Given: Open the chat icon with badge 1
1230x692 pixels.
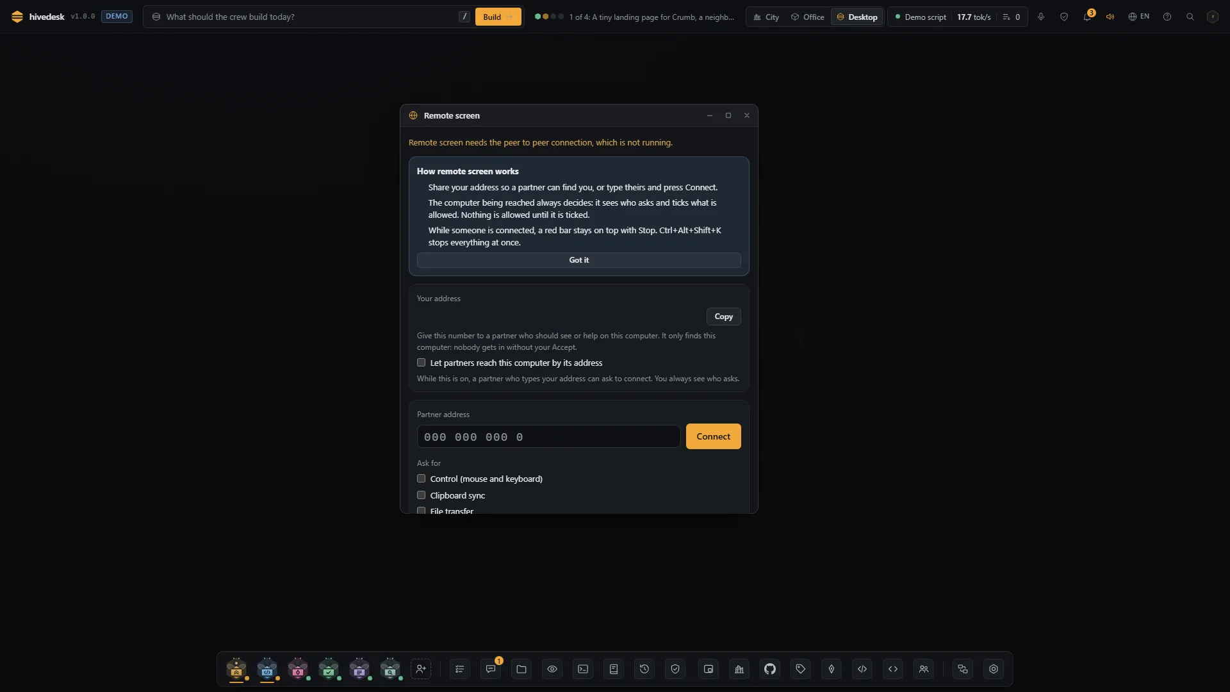Looking at the screenshot, I should tap(491, 669).
